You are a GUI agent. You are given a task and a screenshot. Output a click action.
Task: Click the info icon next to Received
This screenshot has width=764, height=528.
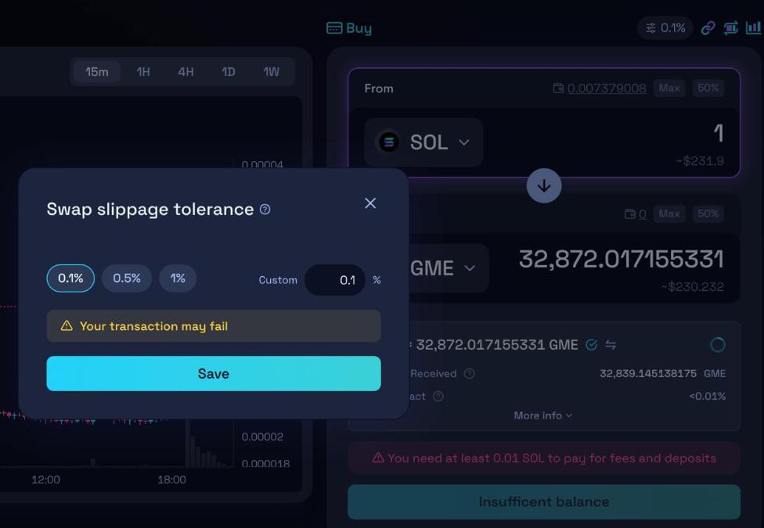469,374
